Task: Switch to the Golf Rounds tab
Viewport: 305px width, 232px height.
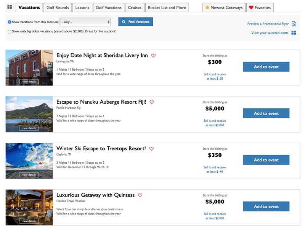Action: pos(58,8)
